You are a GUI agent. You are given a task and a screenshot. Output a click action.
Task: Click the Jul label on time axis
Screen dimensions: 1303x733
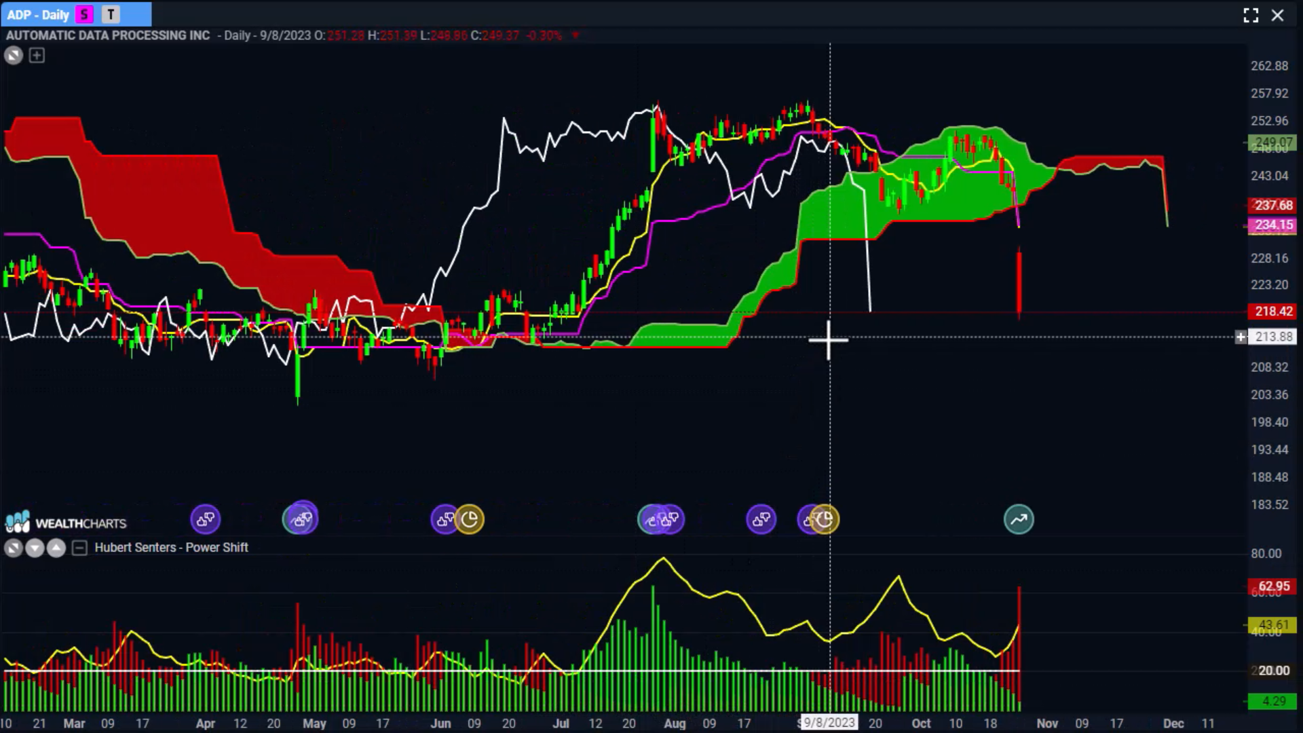561,723
